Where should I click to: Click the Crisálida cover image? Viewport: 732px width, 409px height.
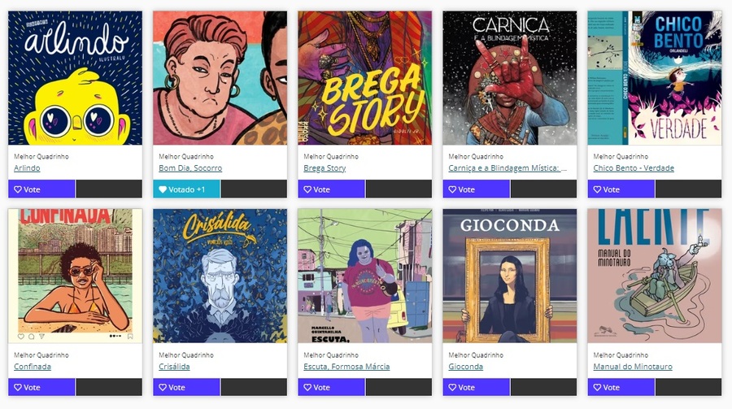(220, 276)
